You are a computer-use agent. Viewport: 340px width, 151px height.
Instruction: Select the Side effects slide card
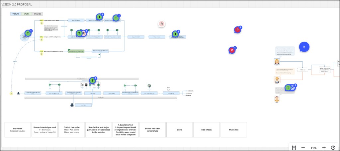(207, 130)
